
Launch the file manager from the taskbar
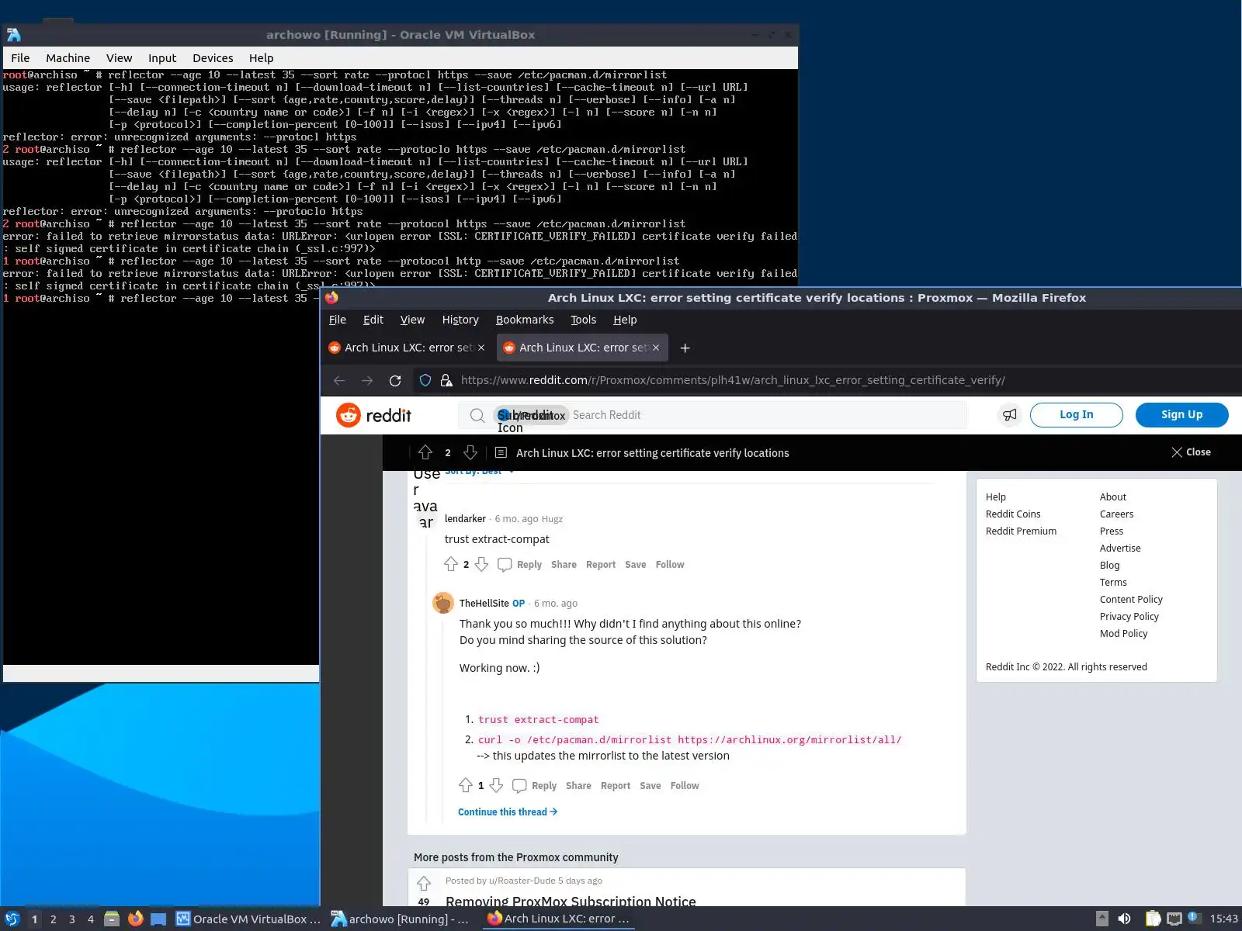112,919
